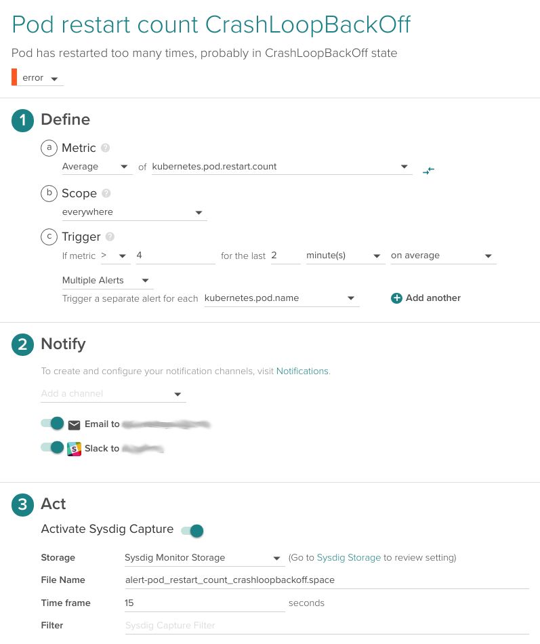Open the Notifications link
This screenshot has width=540, height=644.
[302, 371]
